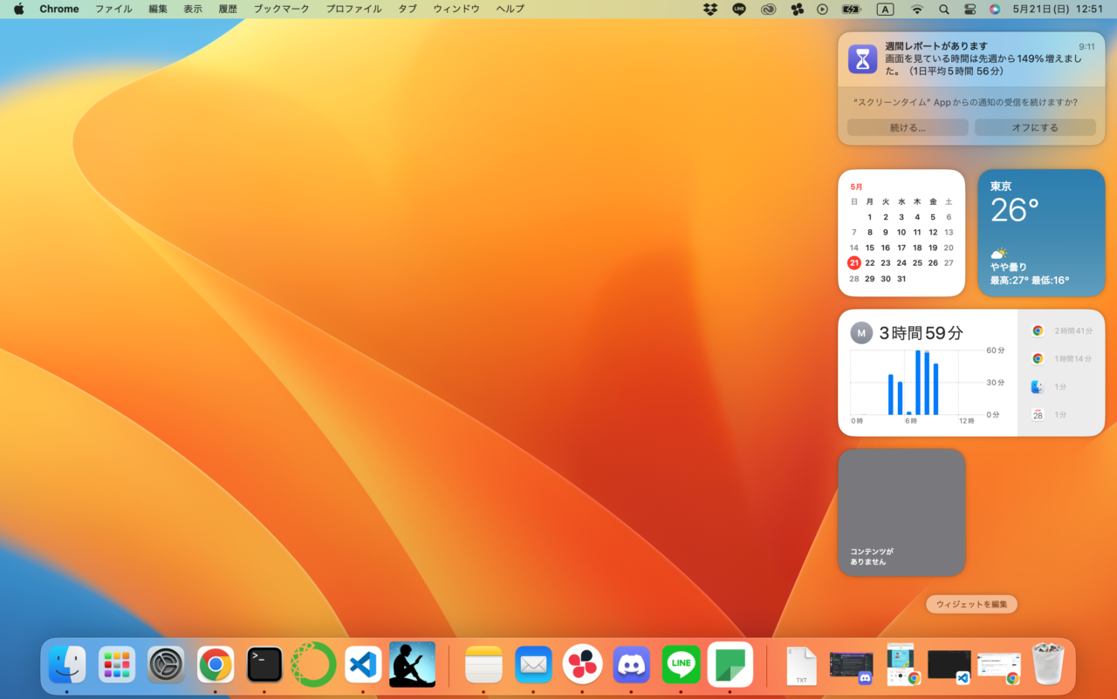
Task: Open Creative Cloud menu bar icon
Action: (768, 9)
